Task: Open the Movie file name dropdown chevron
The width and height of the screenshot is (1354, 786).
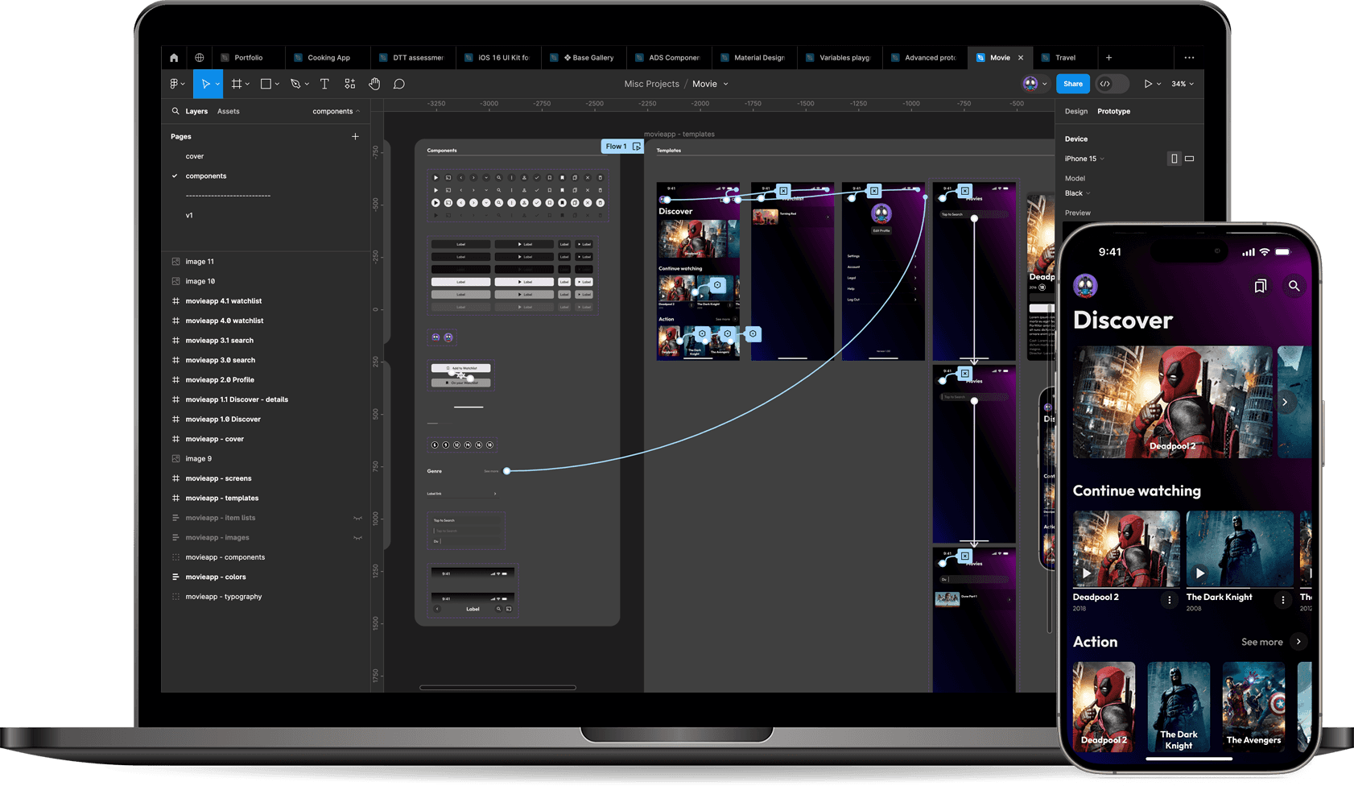Action: tap(725, 84)
